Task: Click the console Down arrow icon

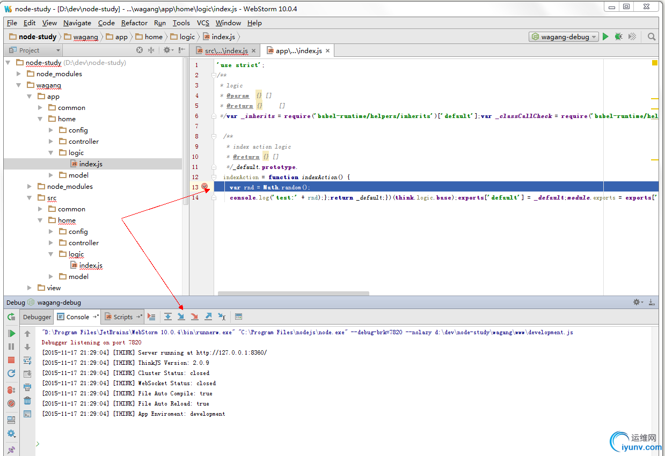Action: click(x=27, y=347)
